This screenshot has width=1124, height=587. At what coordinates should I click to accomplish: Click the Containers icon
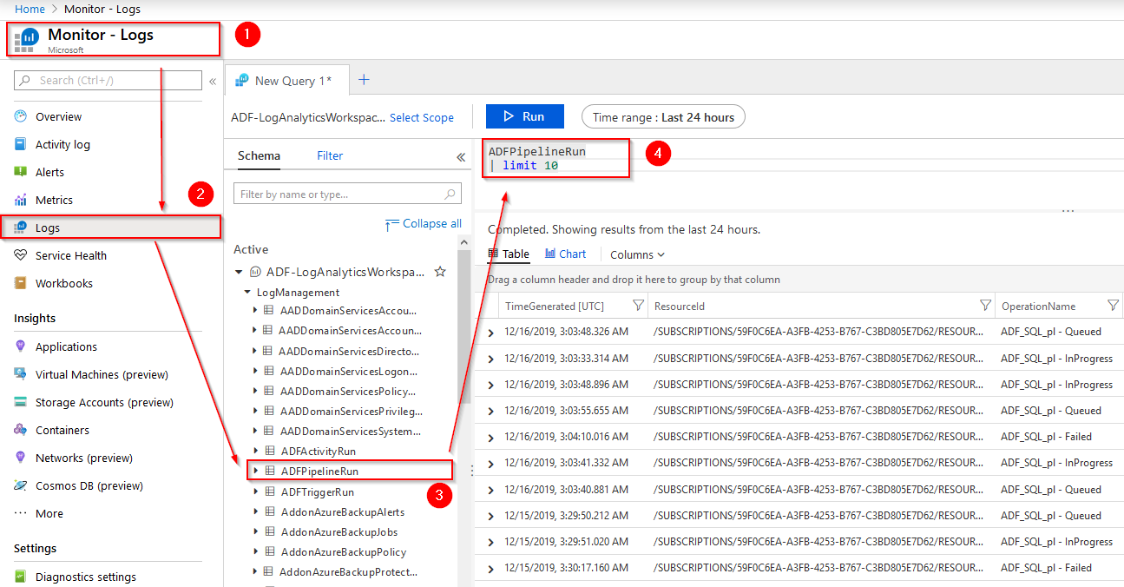pos(21,430)
